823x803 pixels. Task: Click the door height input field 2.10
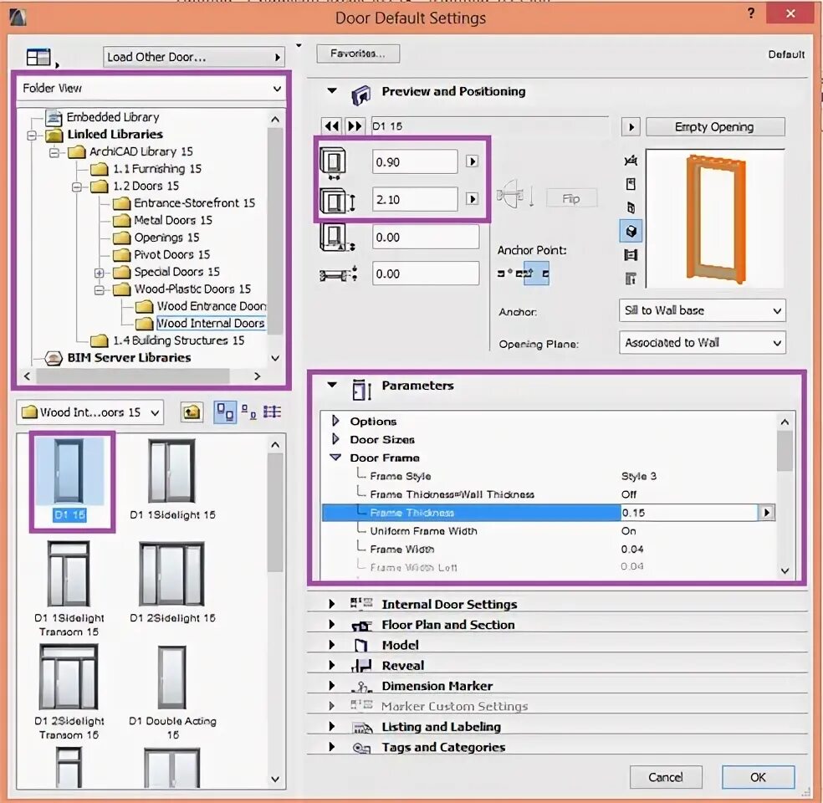[x=415, y=199]
